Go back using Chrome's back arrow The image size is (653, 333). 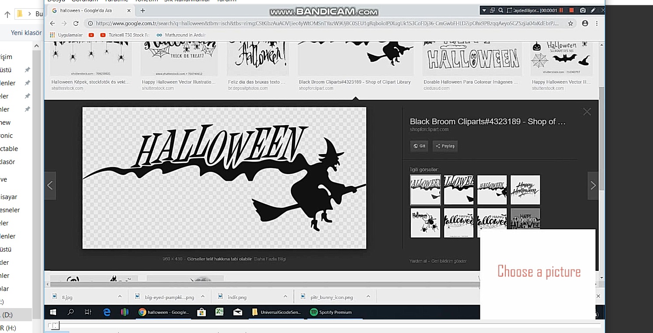(53, 23)
